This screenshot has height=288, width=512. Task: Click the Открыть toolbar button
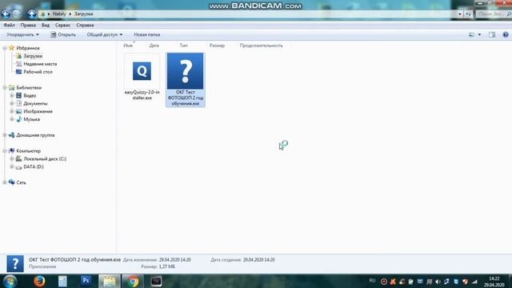coord(63,34)
